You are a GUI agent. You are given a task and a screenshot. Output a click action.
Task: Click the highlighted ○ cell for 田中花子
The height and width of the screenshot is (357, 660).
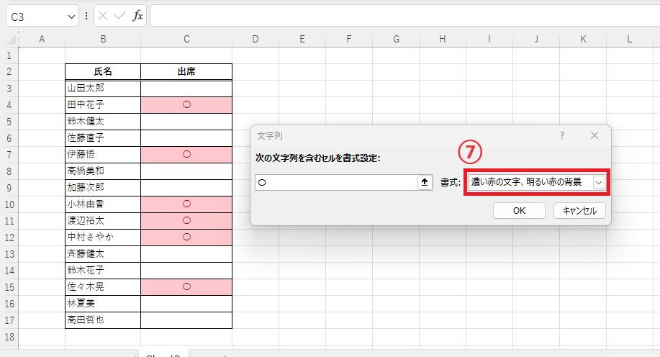coord(186,105)
